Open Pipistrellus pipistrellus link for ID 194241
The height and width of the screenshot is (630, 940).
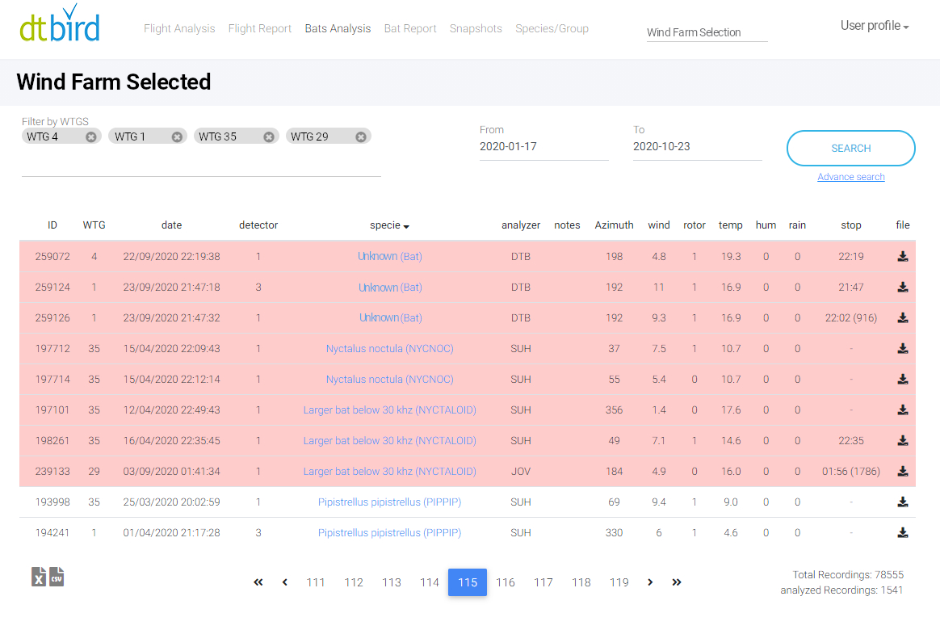pyautogui.click(x=390, y=533)
